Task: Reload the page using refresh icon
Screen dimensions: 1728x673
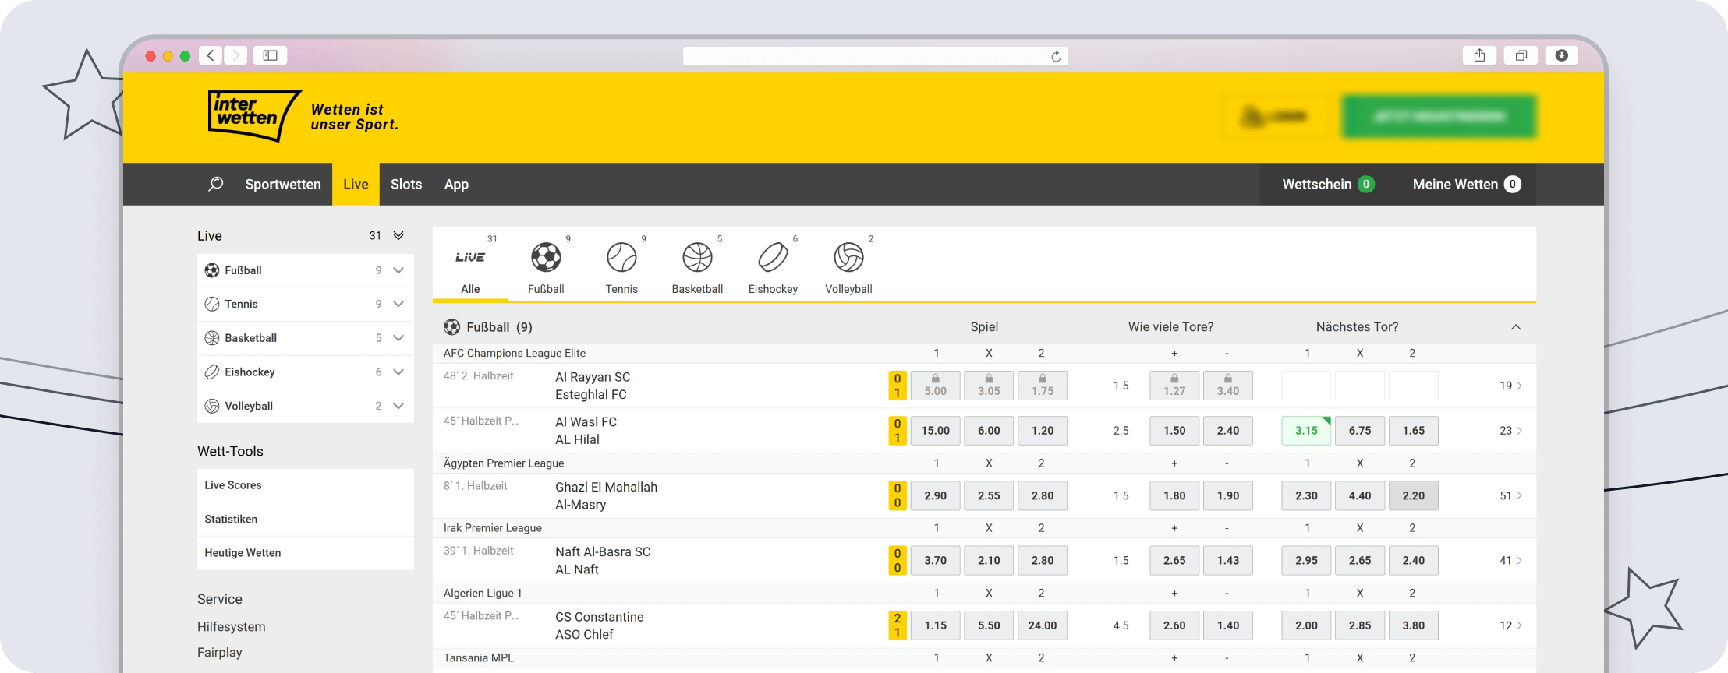Action: pyautogui.click(x=1056, y=56)
